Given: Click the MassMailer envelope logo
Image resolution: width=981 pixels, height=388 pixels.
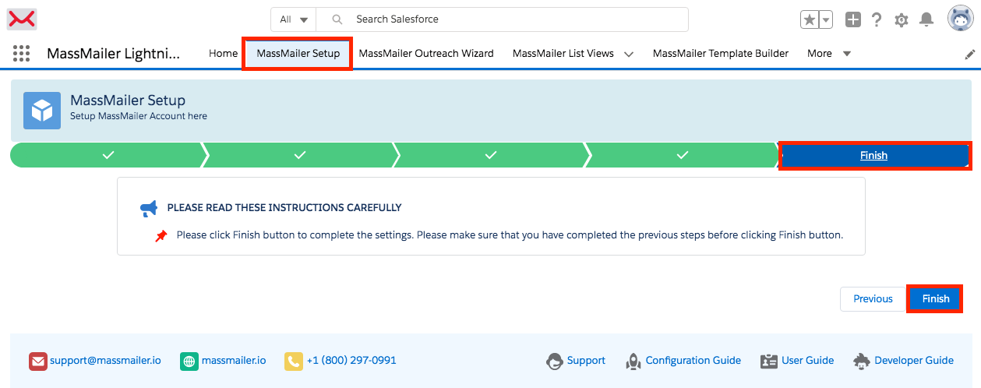Looking at the screenshot, I should pyautogui.click(x=22, y=19).
